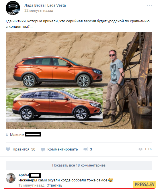
Task: Open the comment timestamp '13 минут назад'
Action: (x=31, y=185)
